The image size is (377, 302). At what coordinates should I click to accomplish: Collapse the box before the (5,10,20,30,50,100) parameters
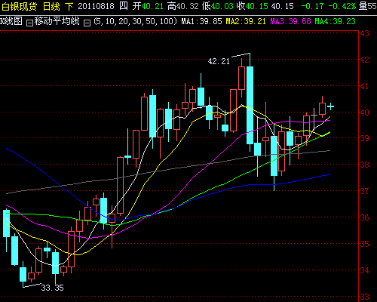tap(87, 23)
